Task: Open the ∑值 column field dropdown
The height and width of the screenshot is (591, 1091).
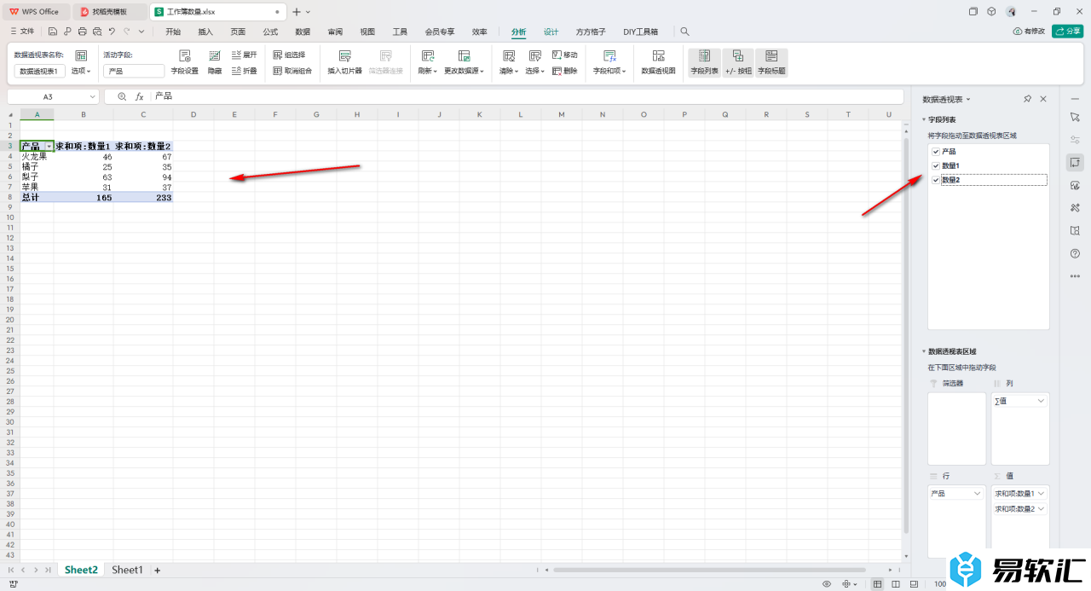Action: (1041, 401)
